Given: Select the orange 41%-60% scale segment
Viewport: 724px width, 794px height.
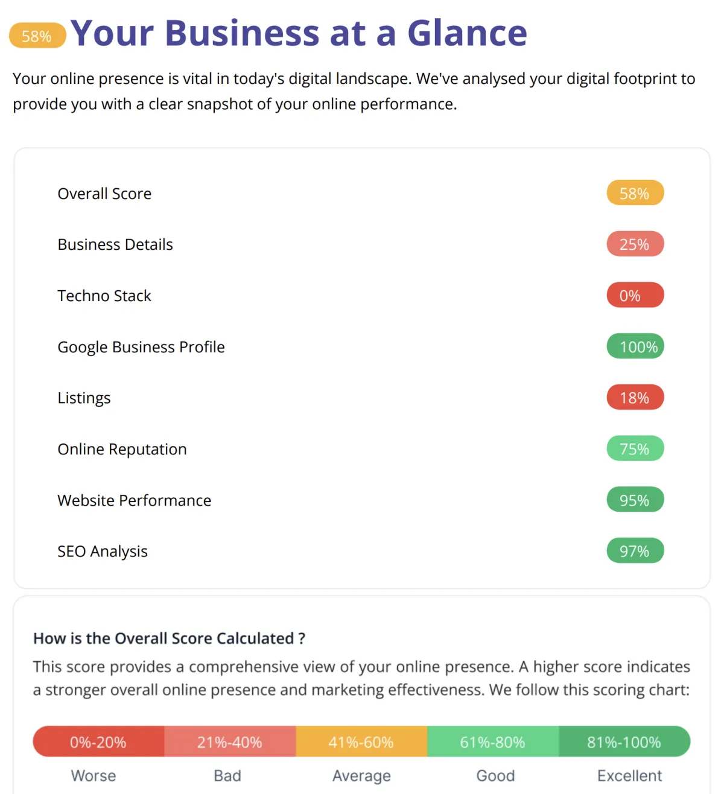Looking at the screenshot, I should coord(361,742).
